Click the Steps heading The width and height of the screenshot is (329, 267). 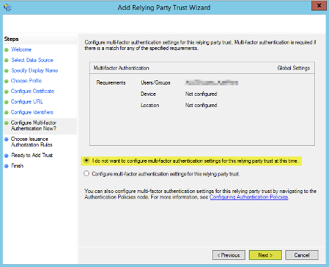point(11,39)
